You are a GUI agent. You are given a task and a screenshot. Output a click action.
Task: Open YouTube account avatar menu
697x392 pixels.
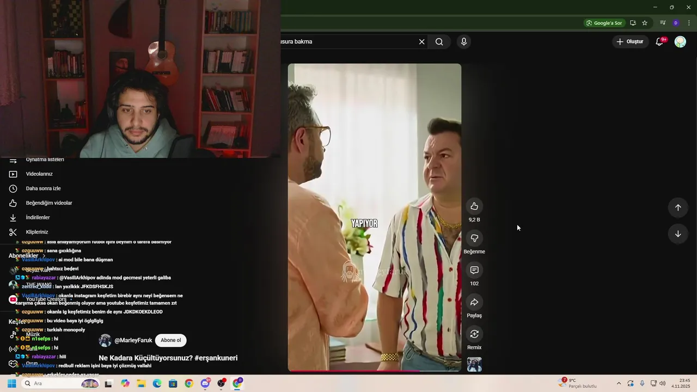click(680, 42)
